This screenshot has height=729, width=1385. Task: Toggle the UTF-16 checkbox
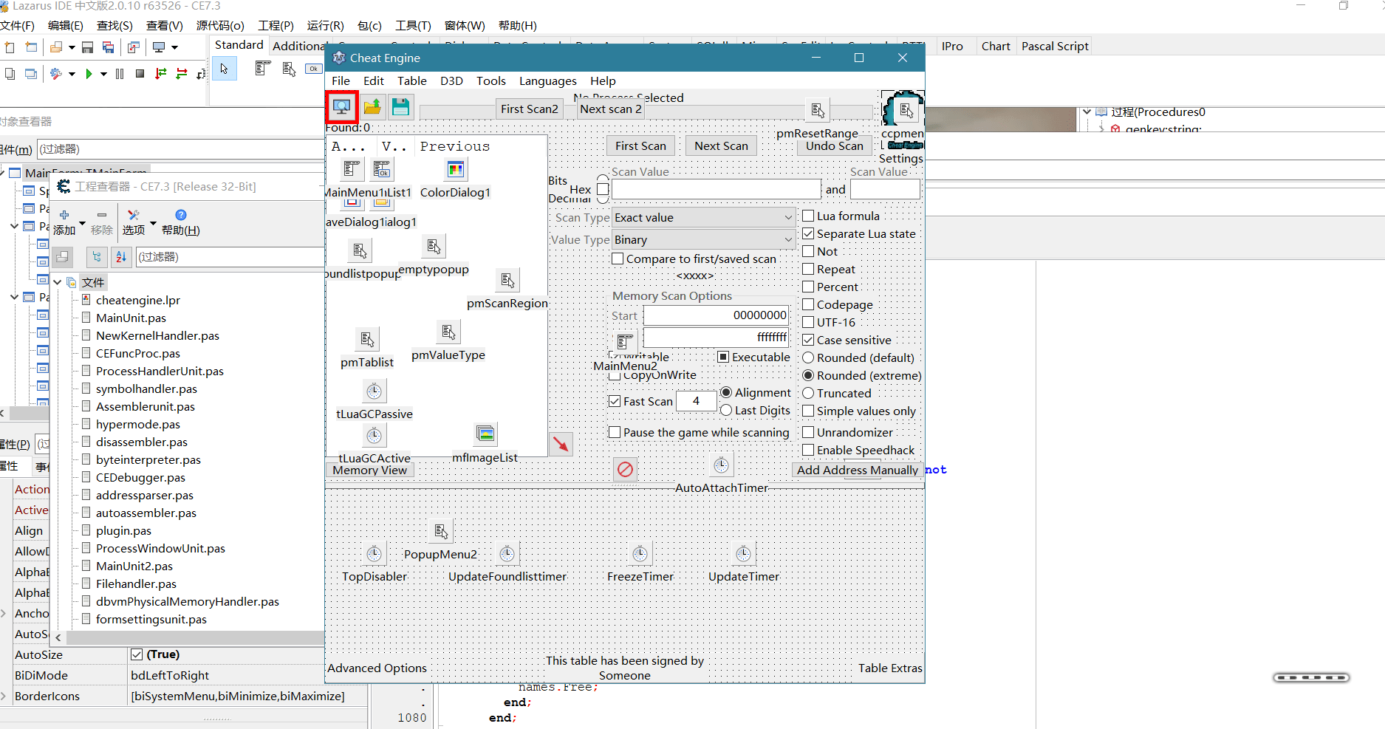click(808, 322)
